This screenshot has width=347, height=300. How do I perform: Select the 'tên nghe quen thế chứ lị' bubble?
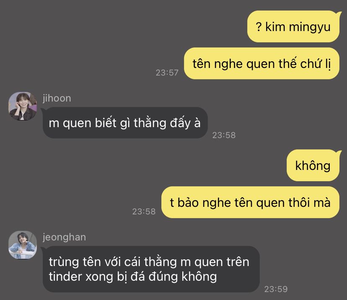pos(262,63)
